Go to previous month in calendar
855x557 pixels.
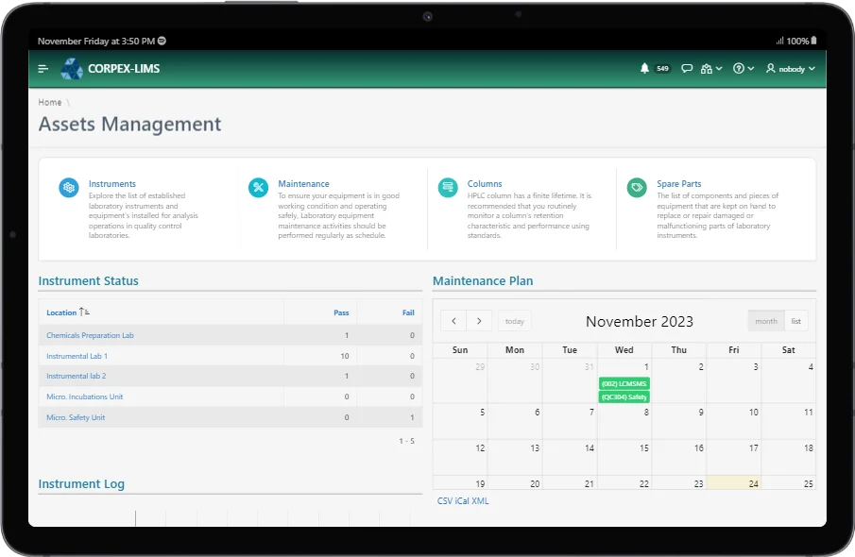[x=454, y=321]
